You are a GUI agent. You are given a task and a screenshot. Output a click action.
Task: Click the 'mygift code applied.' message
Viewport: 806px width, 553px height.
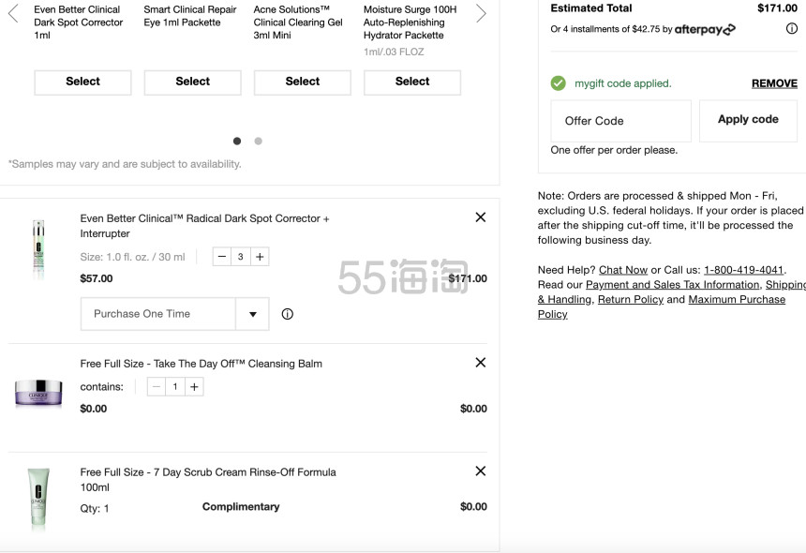tap(623, 83)
